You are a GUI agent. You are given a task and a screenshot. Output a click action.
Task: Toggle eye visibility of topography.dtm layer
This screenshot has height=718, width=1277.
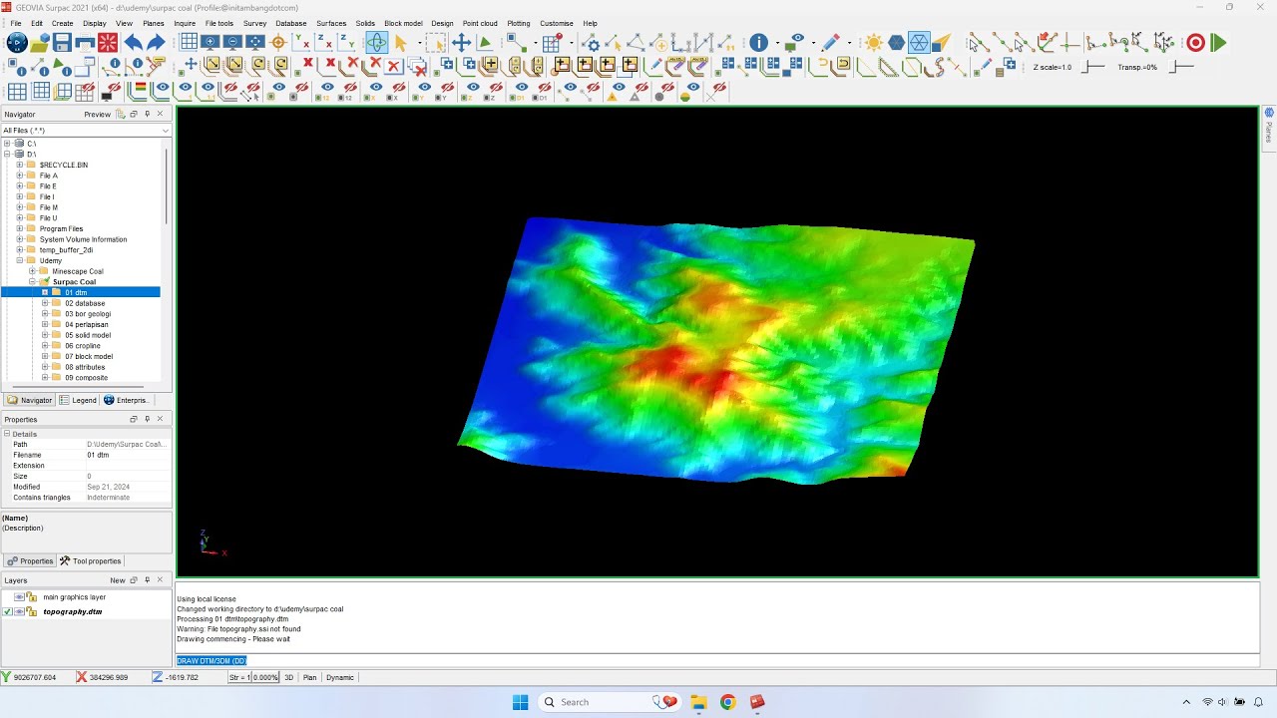19,611
